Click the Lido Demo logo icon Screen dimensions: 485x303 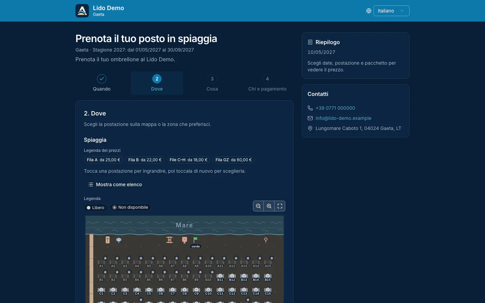tap(82, 11)
